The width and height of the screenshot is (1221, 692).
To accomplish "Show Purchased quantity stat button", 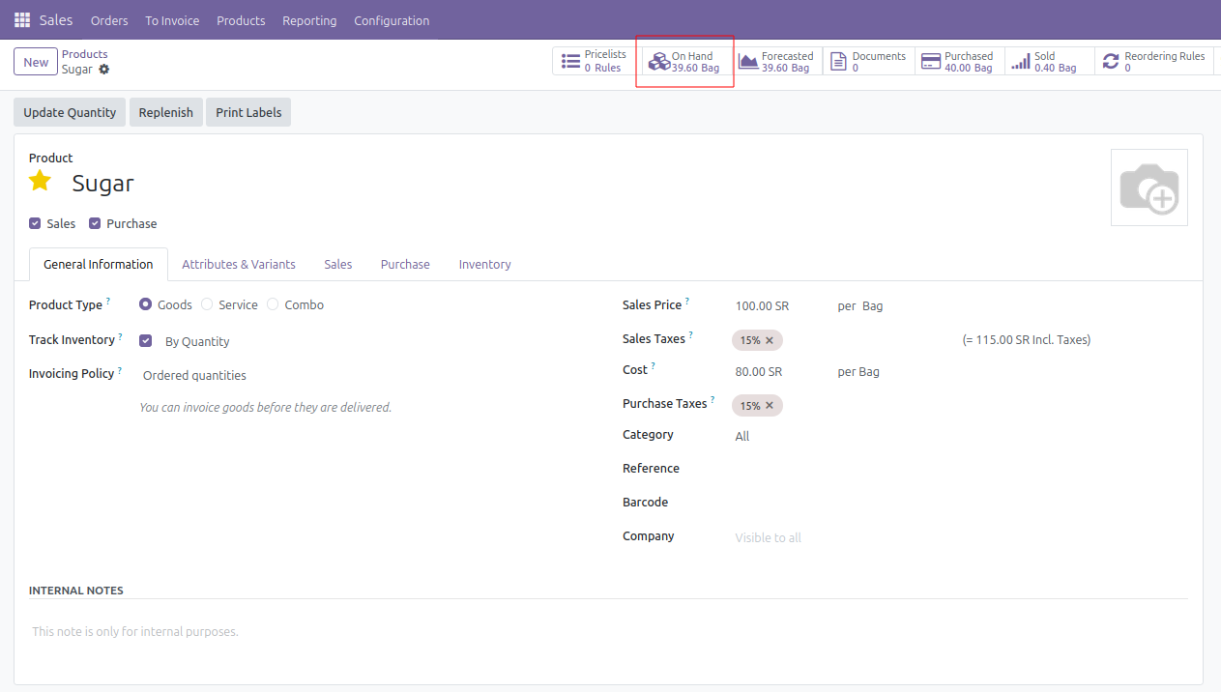I will 957,62.
